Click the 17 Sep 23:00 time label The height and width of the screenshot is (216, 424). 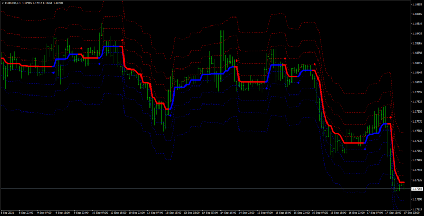(x=411, y=213)
